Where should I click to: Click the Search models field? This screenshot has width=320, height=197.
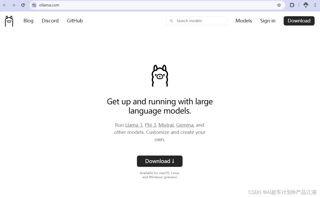point(196,21)
